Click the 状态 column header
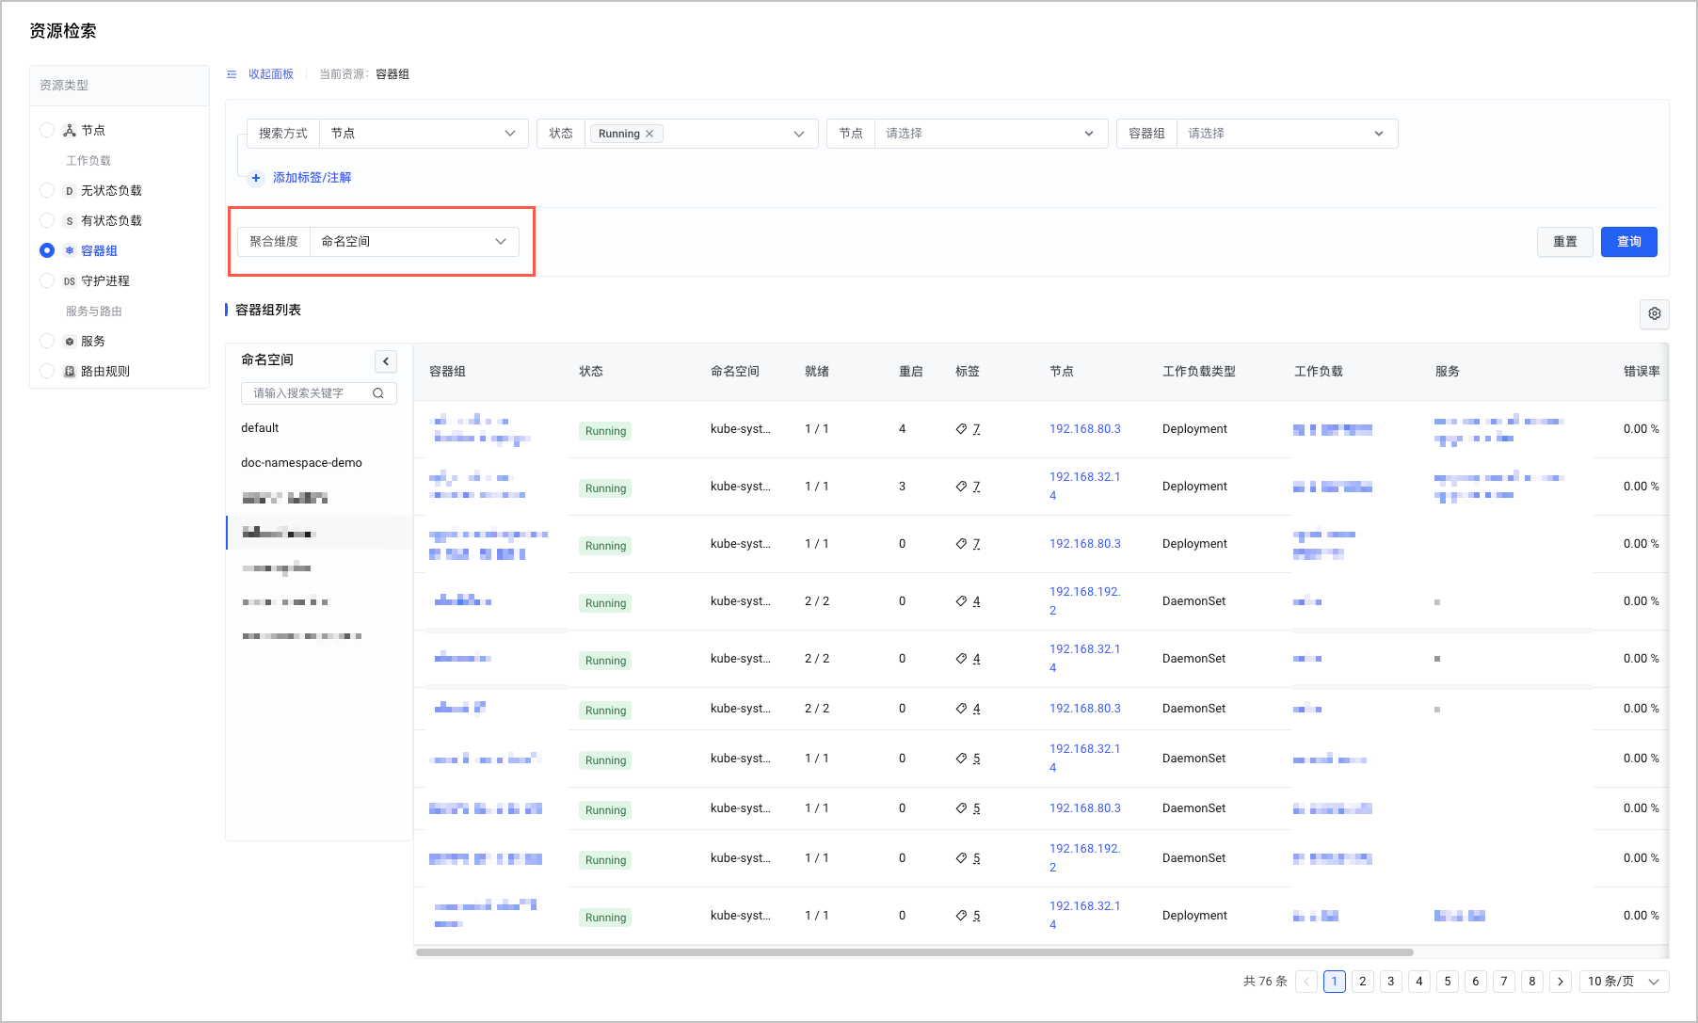Image resolution: width=1698 pixels, height=1023 pixels. tap(591, 372)
